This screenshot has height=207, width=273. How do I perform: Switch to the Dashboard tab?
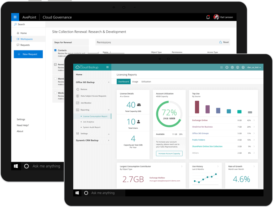pos(124,81)
